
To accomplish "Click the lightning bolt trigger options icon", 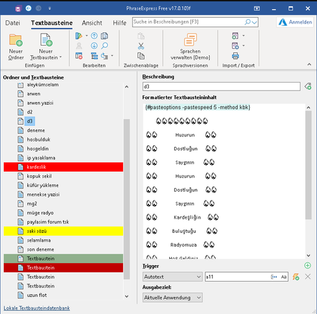I will 295,277.
